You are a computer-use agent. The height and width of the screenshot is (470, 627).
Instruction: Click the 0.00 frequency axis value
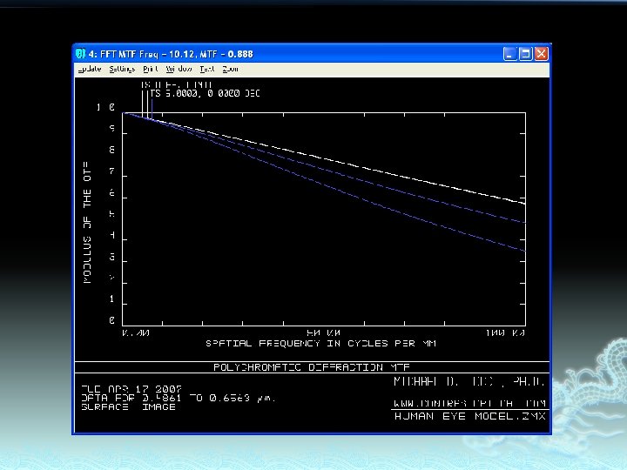click(136, 332)
